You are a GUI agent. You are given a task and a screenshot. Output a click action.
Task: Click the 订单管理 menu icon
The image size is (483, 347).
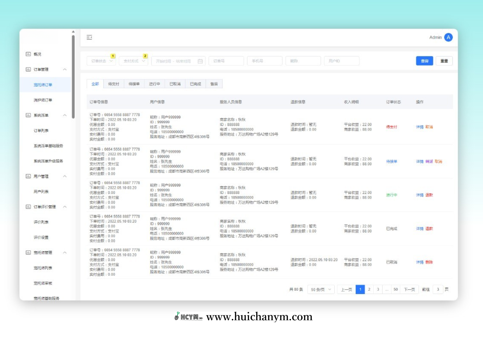tap(28, 69)
